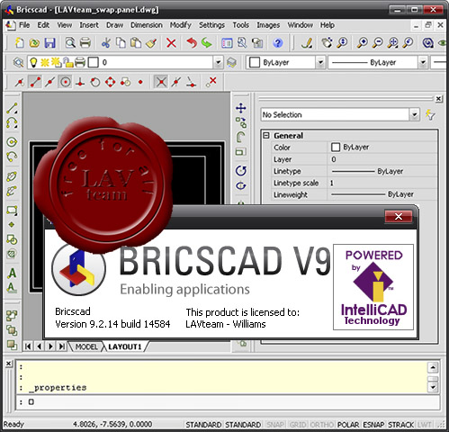Open the Draw menu
449x432 pixels.
point(114,25)
